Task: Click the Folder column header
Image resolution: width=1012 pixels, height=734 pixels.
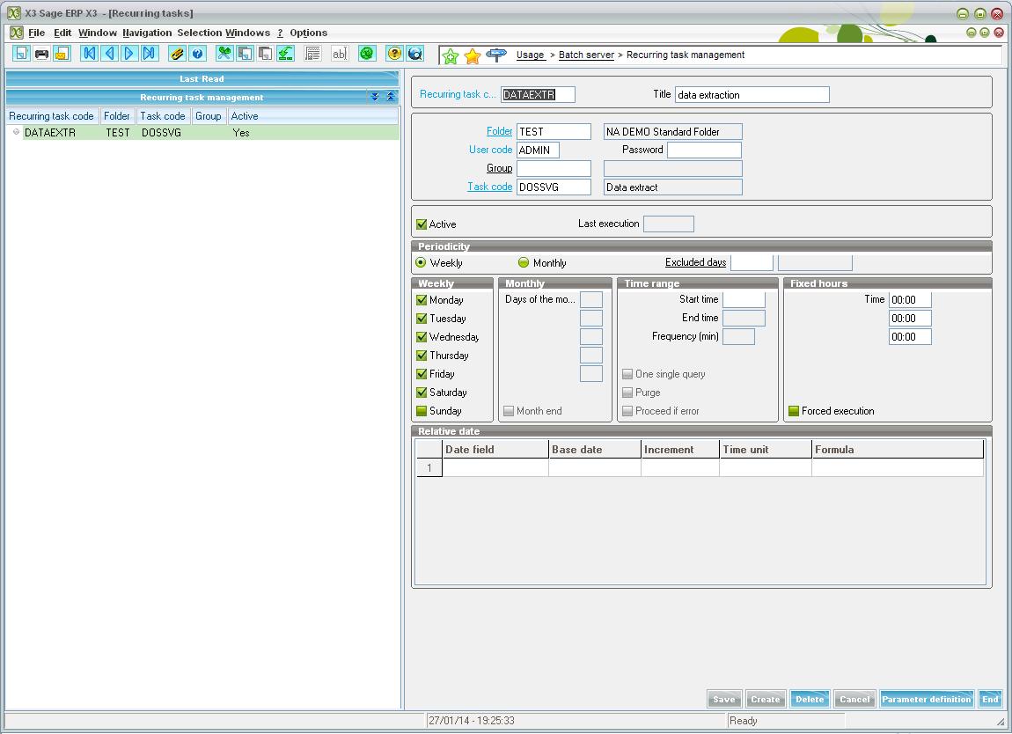Action: tap(117, 116)
